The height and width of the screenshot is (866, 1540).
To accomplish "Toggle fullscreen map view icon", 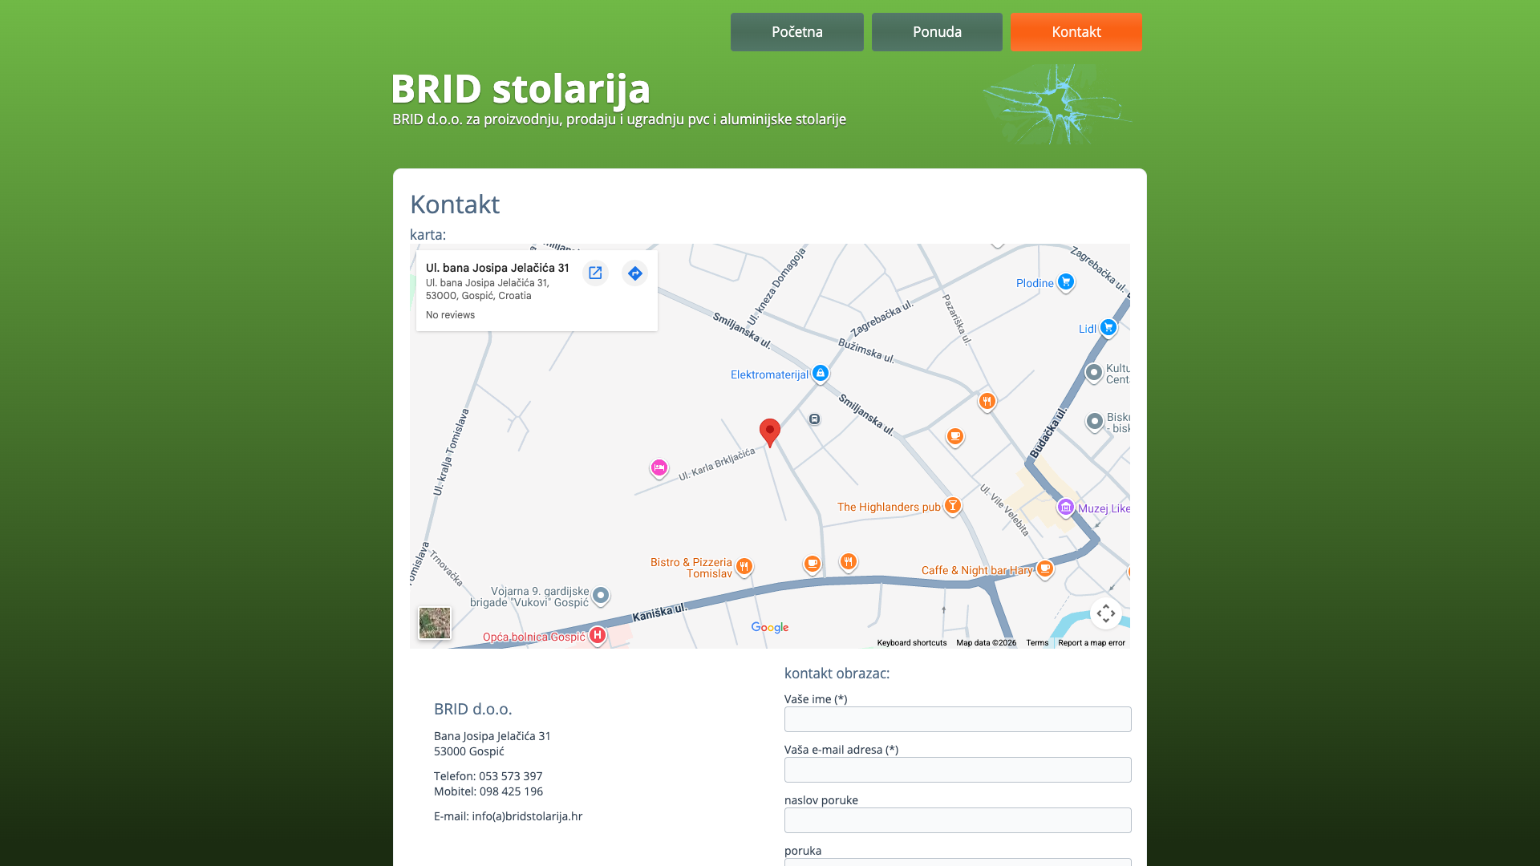I will [1105, 613].
